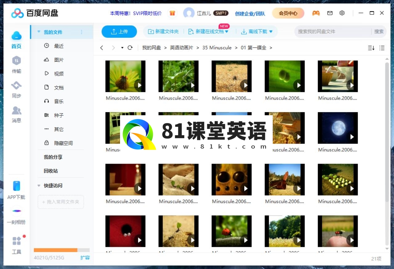Select the red hole eyes thumbnail
Image resolution: width=394 pixels, height=269 pixels.
click(125, 231)
